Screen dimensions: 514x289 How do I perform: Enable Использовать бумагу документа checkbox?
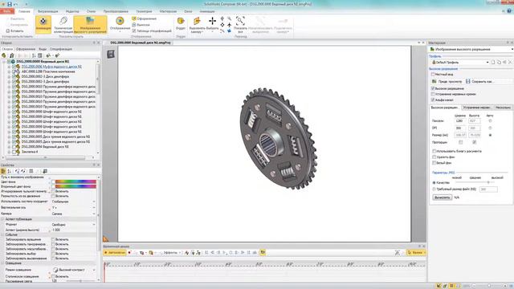click(434, 151)
